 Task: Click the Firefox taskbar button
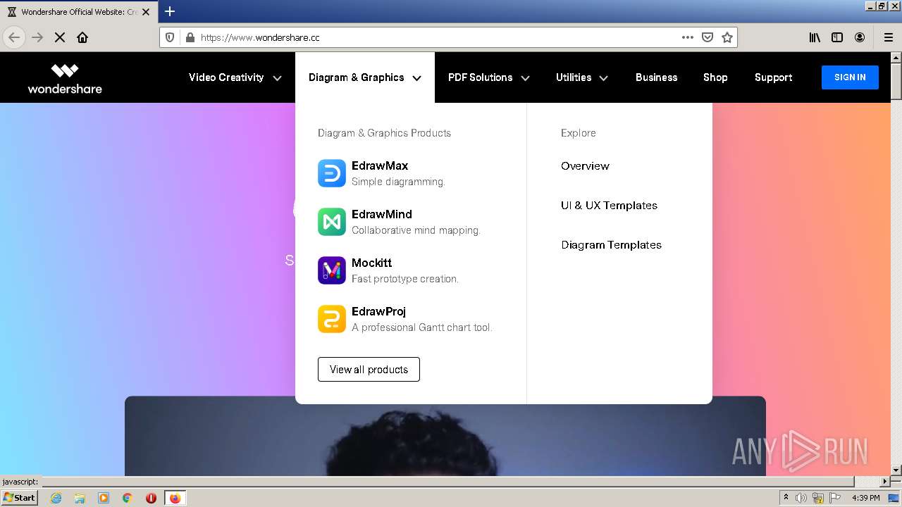coord(175,498)
